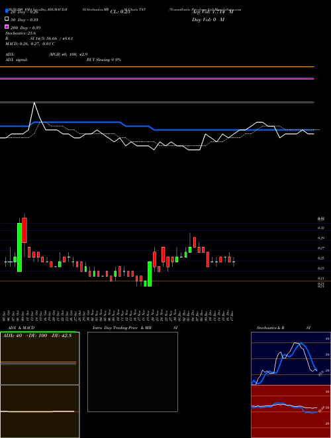The height and width of the screenshot is (438, 331).
Task: Click the 0.32 price axis label
Action: click(321, 228)
